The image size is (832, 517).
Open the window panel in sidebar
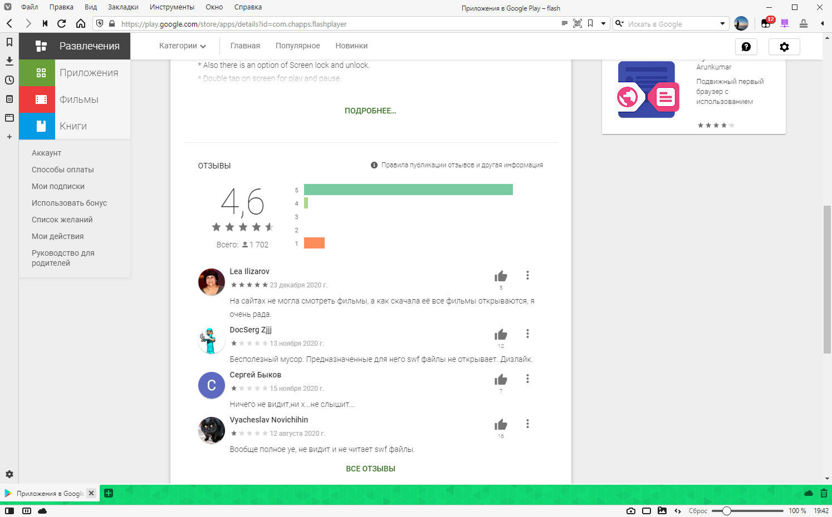tap(9, 118)
